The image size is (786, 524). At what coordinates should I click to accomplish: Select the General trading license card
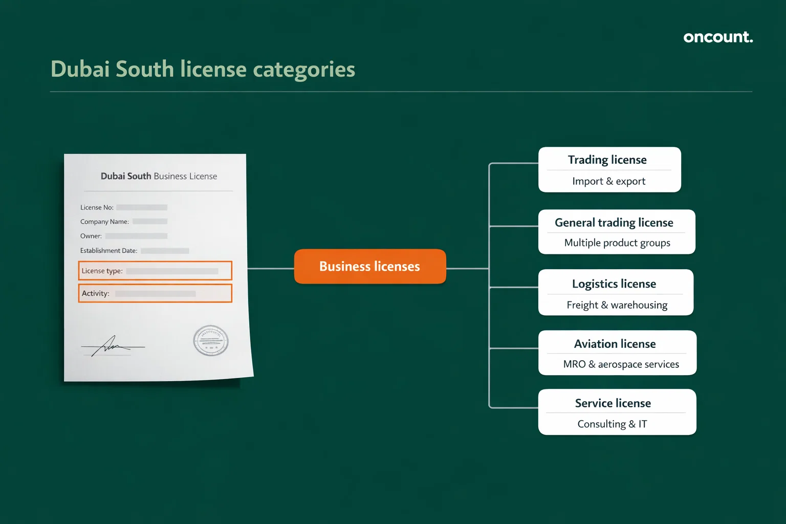coord(616,231)
